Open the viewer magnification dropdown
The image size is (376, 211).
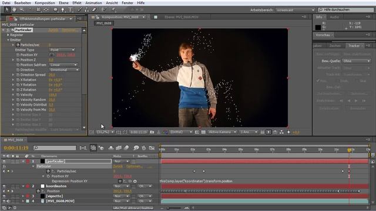105,132
